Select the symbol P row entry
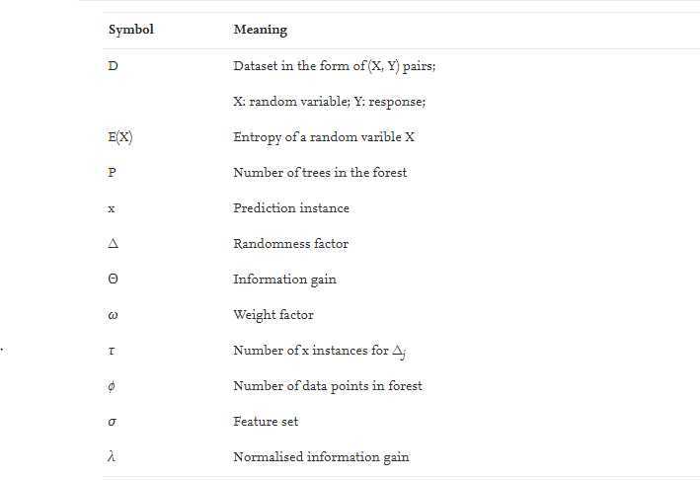 112,172
